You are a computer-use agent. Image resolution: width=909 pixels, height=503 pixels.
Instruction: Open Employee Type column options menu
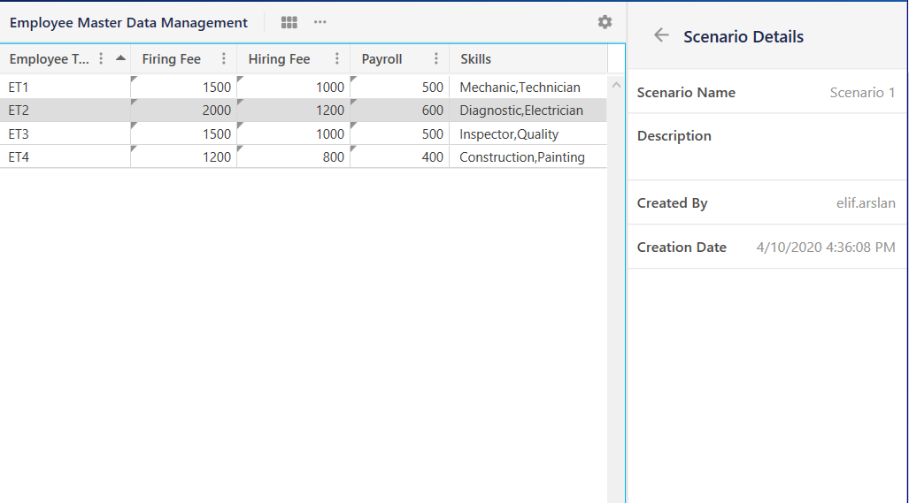coord(101,58)
